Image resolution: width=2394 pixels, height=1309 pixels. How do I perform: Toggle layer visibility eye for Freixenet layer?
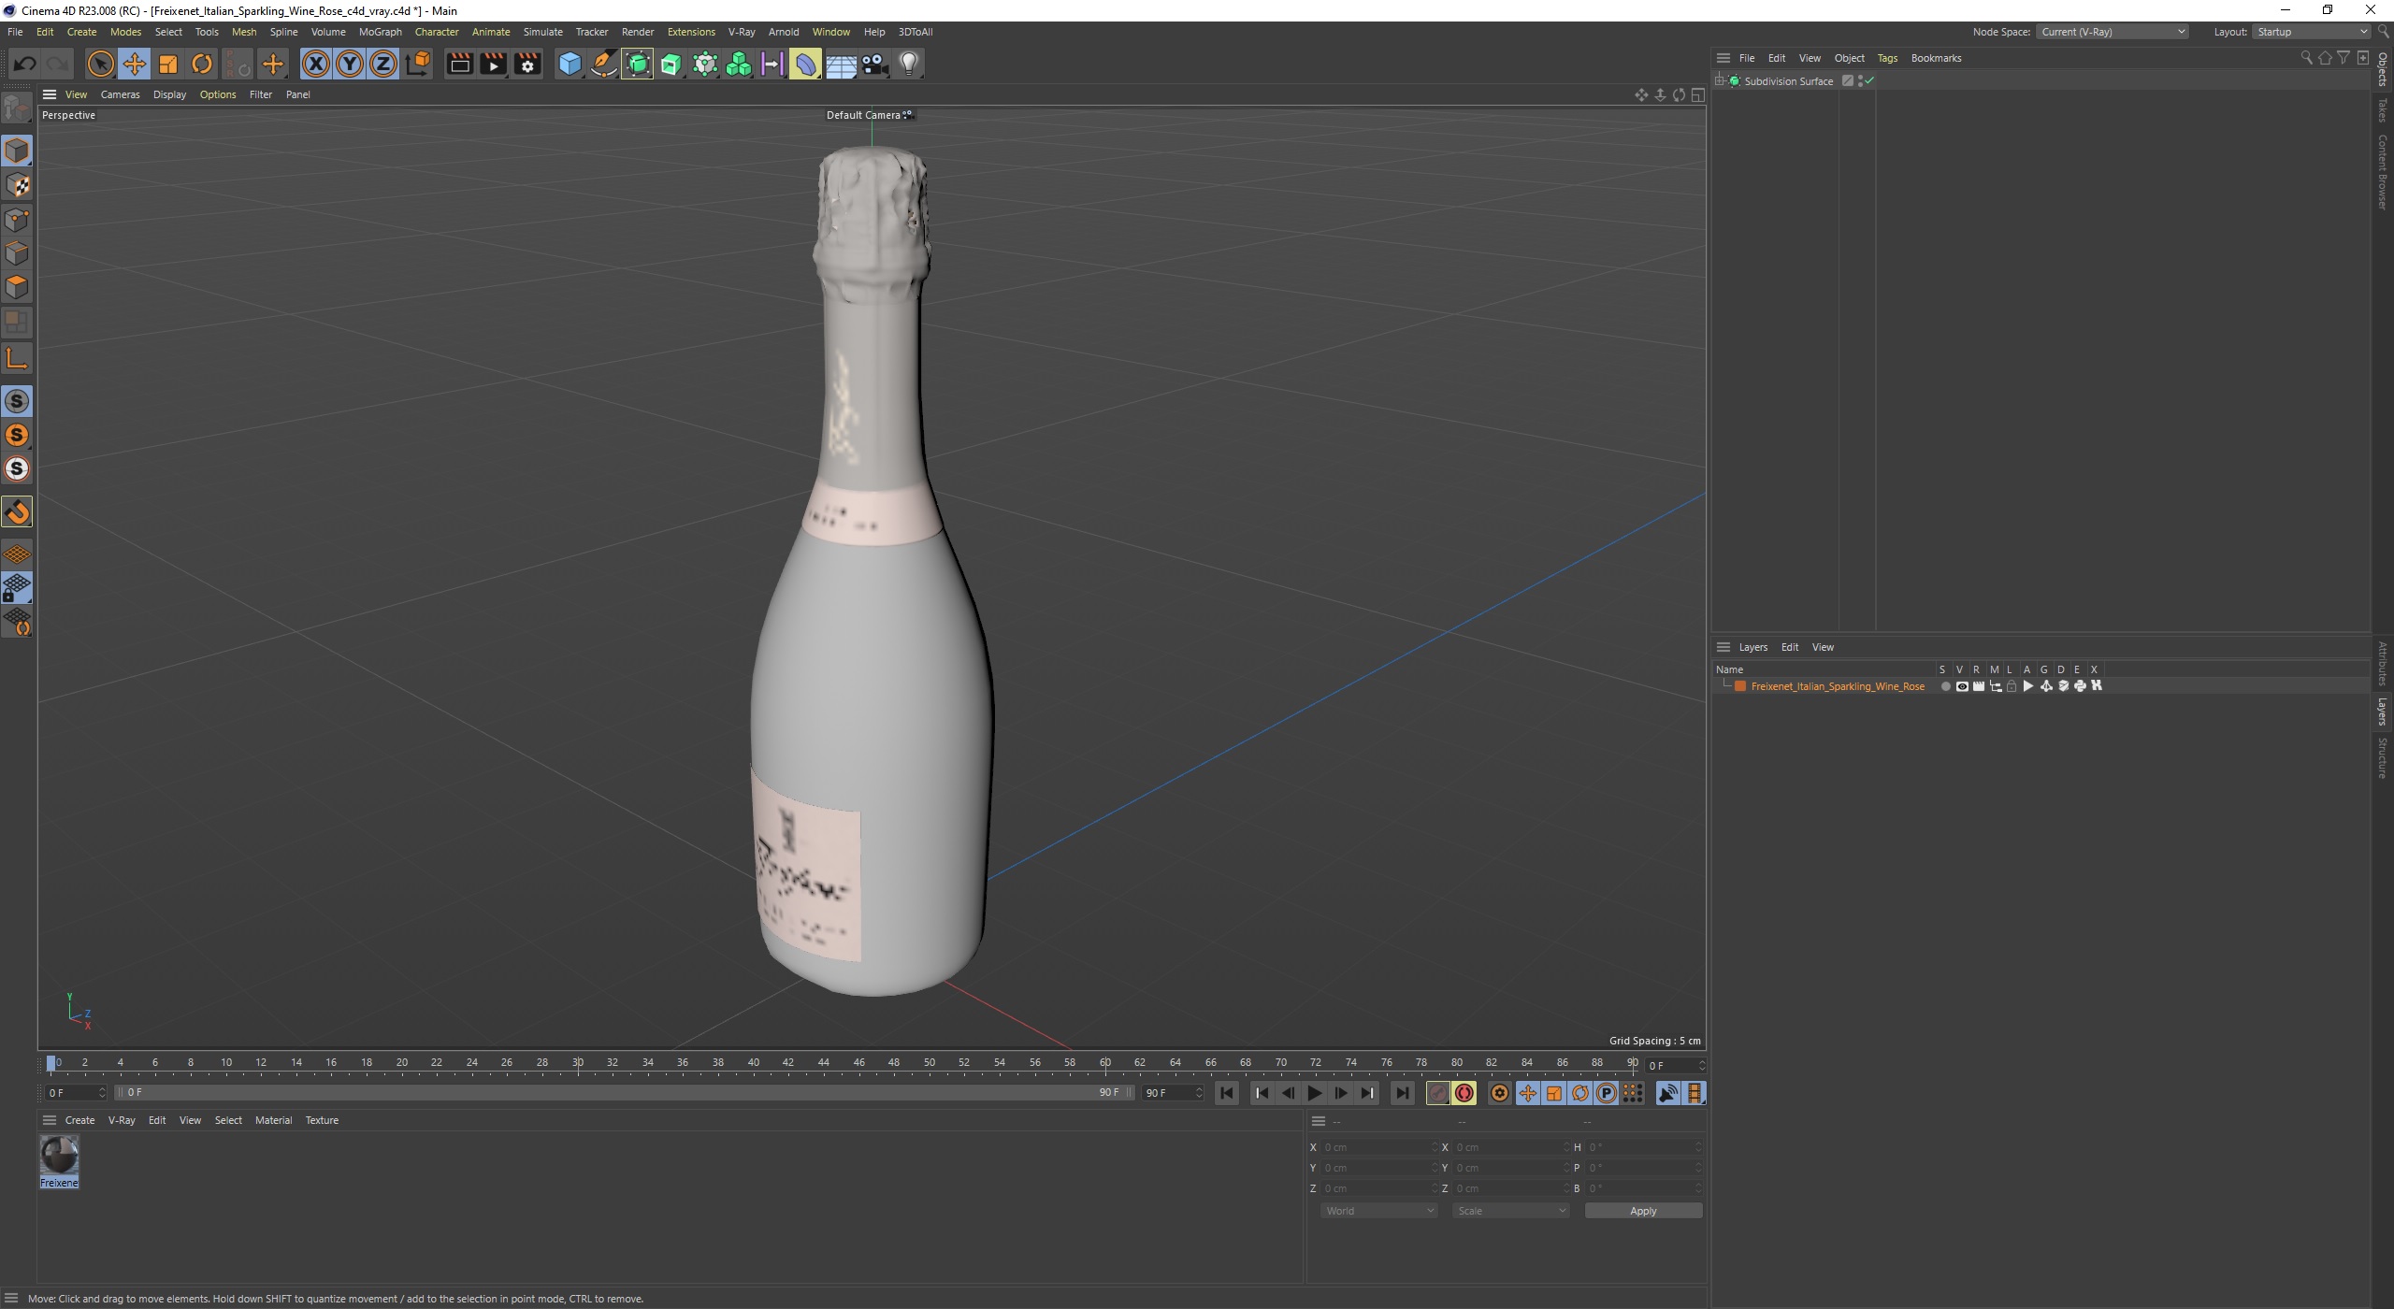1962,686
